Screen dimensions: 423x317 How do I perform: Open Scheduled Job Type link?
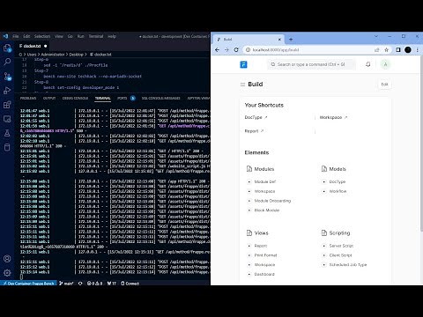coord(348,264)
